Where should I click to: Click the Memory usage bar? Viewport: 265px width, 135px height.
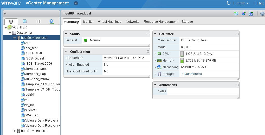182,61
